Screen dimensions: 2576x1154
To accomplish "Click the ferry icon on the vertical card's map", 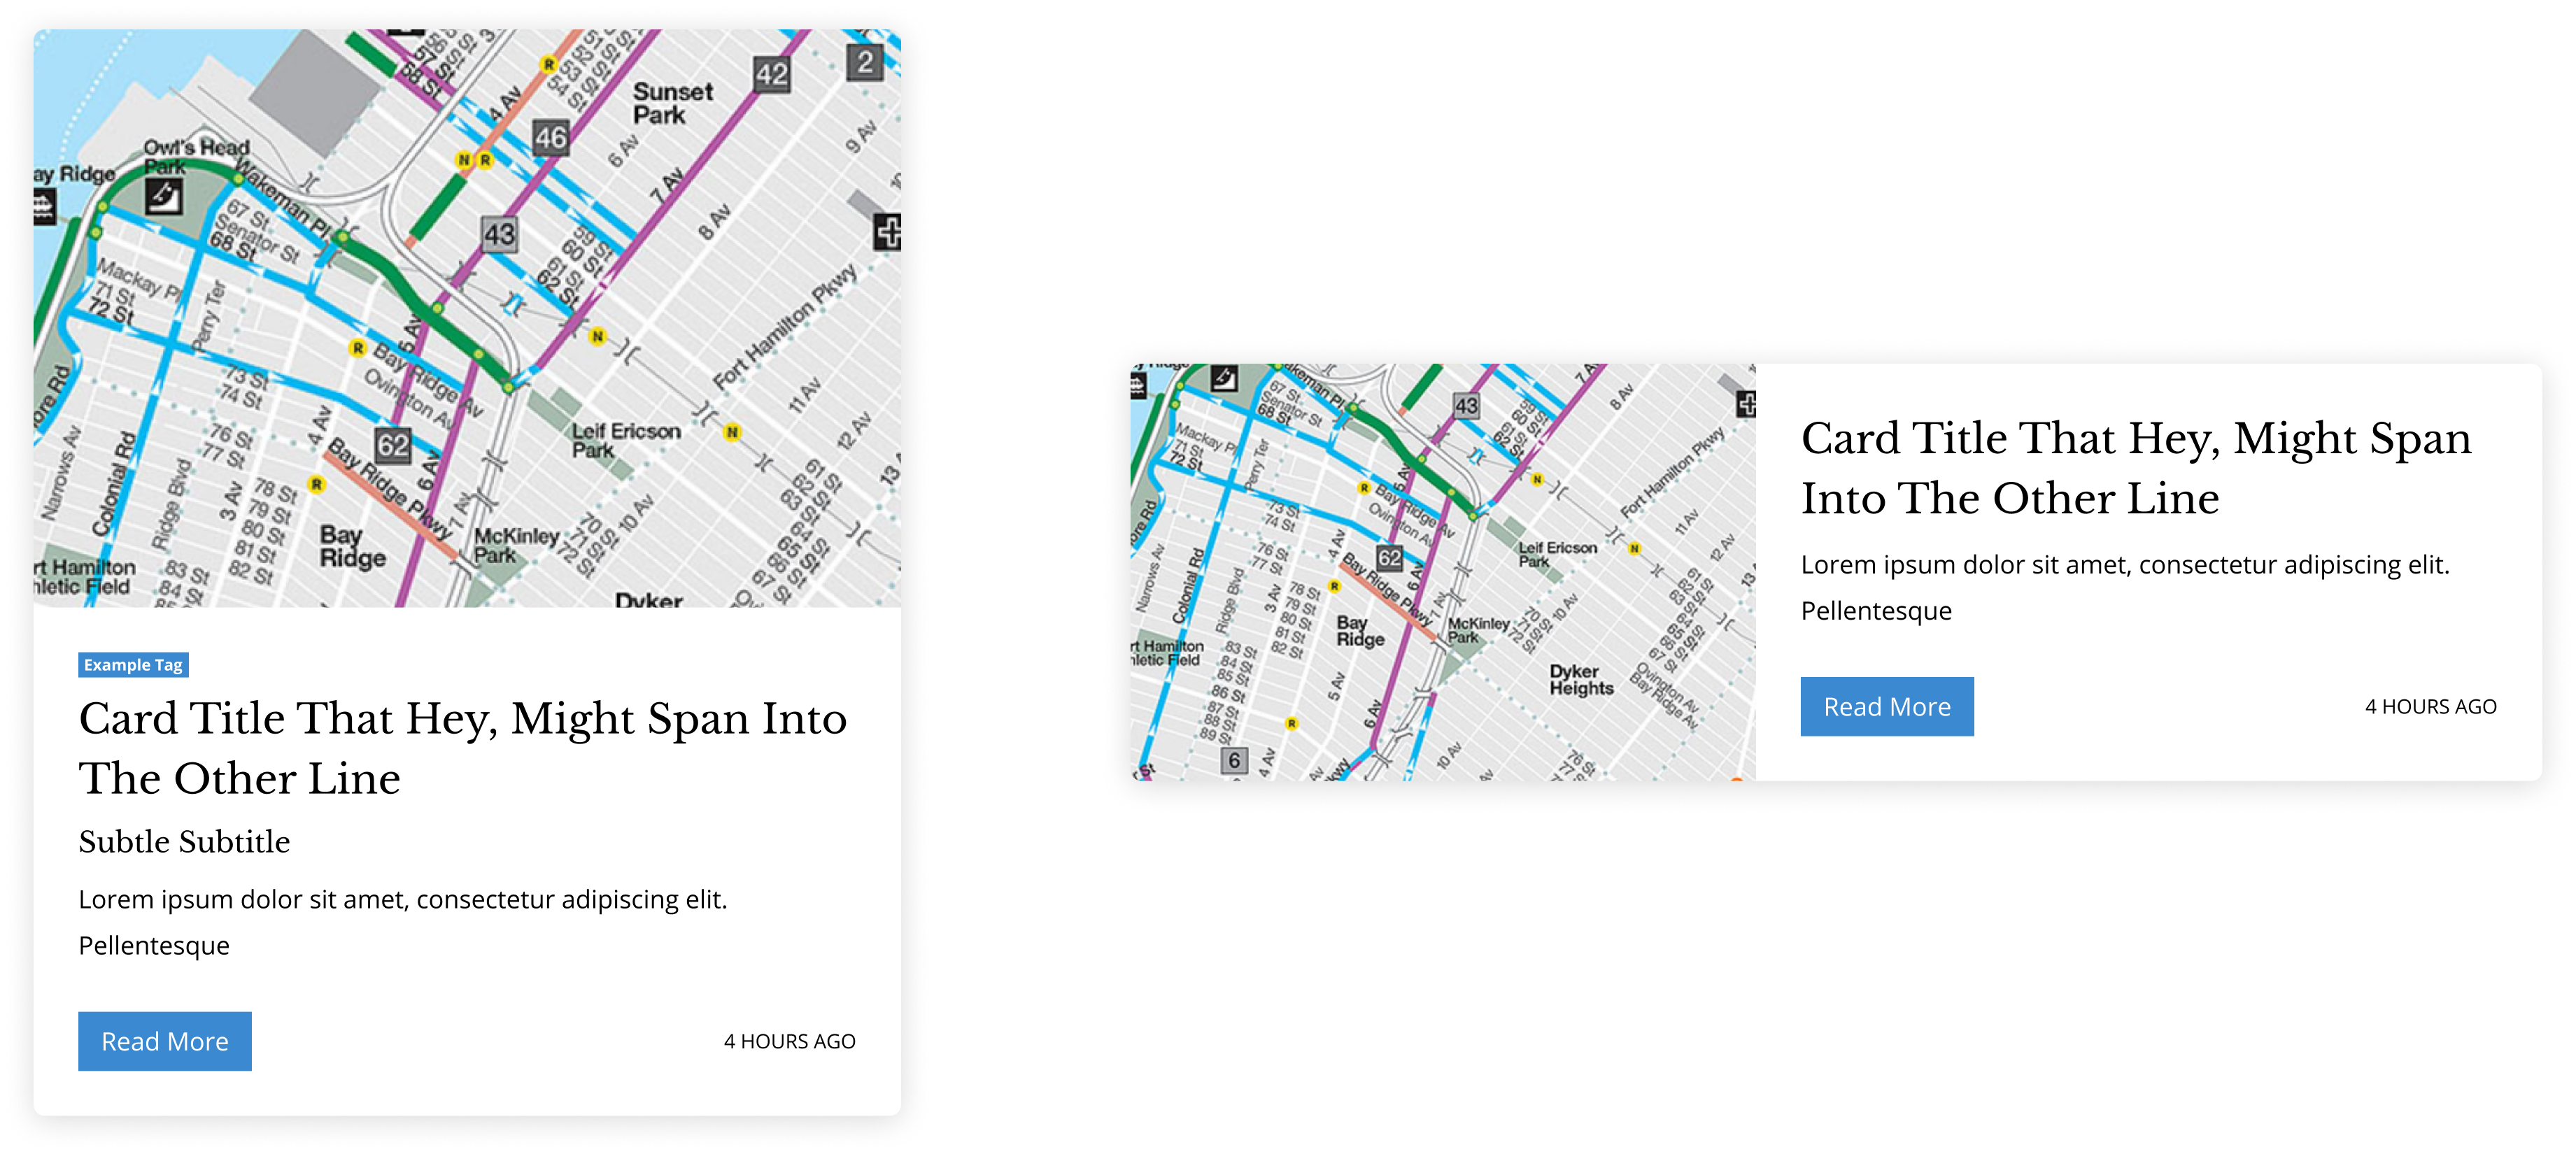I will click(44, 207).
